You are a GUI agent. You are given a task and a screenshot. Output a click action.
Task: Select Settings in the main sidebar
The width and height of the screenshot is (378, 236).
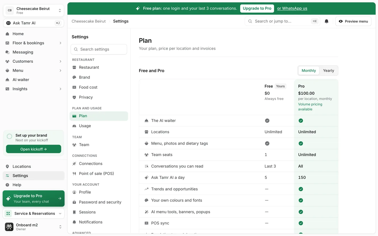click(x=34, y=176)
